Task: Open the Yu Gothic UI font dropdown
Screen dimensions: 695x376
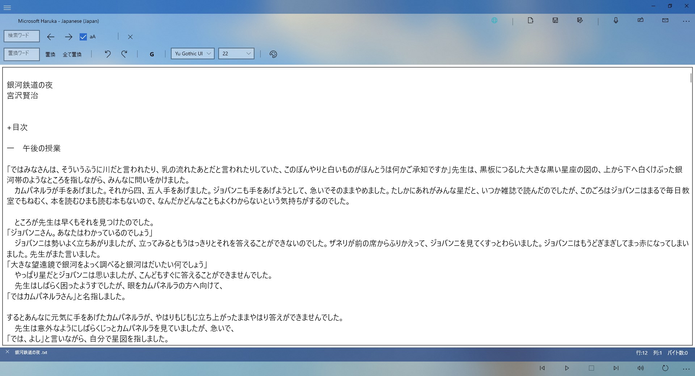Action: tap(193, 54)
